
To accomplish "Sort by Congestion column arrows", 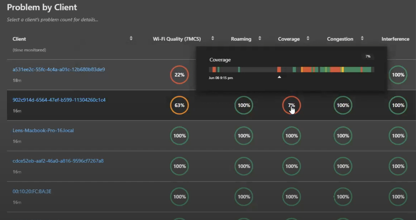I will pyautogui.click(x=362, y=38).
